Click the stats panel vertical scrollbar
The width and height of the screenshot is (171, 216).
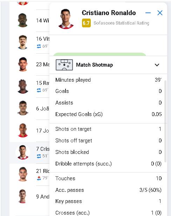pyautogui.click(x=165, y=121)
